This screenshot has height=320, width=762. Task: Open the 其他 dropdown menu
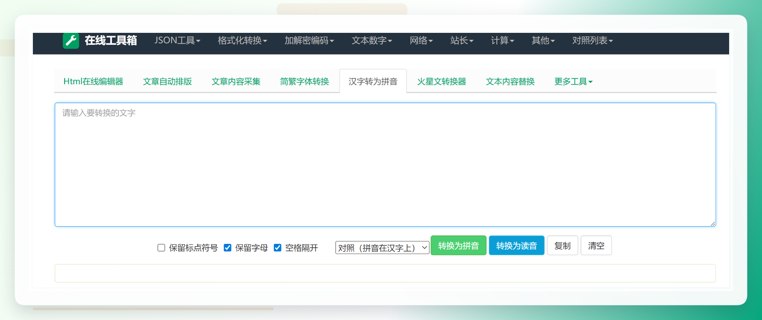click(543, 40)
